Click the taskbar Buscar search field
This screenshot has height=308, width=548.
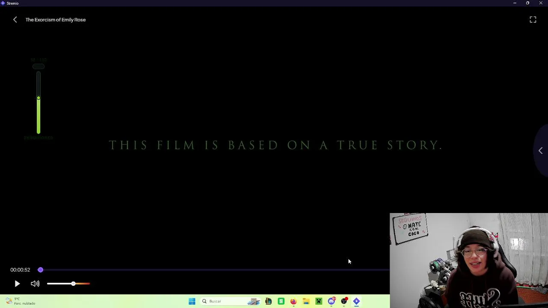click(x=231, y=301)
